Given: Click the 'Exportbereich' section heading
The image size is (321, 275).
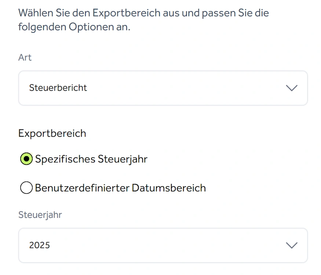Looking at the screenshot, I should pyautogui.click(x=52, y=133).
